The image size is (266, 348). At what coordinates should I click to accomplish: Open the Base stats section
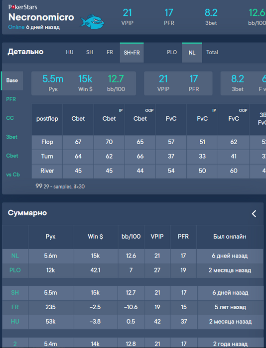(12, 81)
